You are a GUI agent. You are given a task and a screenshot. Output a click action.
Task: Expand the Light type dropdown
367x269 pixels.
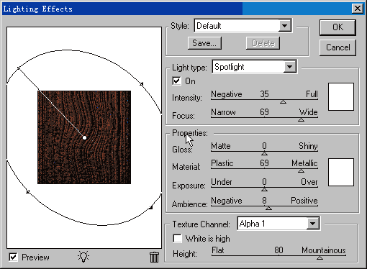[x=290, y=67]
